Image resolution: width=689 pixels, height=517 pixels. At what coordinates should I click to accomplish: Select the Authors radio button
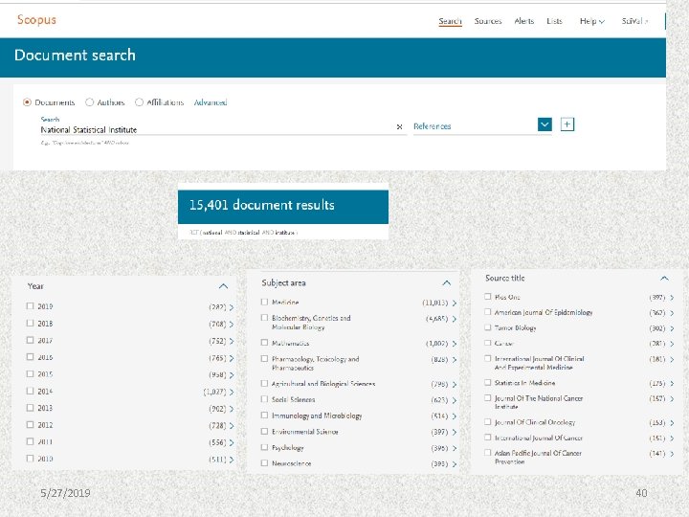coord(90,102)
